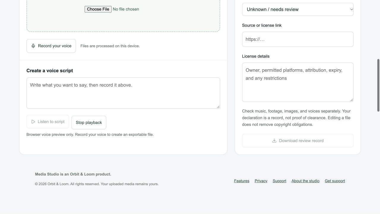Follow the Get support link
380x214 pixels.
335,181
